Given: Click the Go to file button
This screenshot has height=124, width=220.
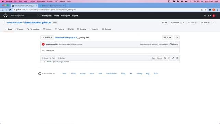Looking at the screenshot, I should pos(168,38).
